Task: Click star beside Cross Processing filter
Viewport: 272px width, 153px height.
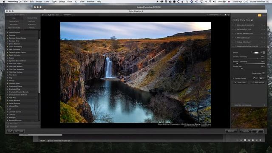Action: [x=8, y=47]
